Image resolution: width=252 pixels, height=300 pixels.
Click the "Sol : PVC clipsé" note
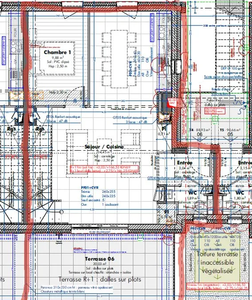coord(58,62)
